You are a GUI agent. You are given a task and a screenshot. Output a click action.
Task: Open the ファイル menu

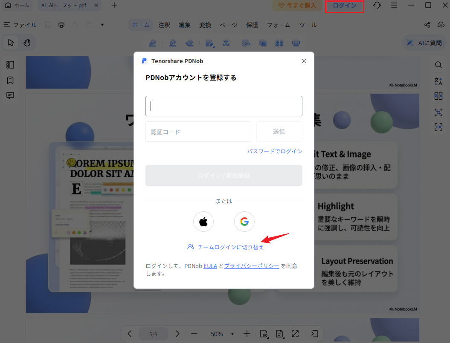click(x=20, y=25)
